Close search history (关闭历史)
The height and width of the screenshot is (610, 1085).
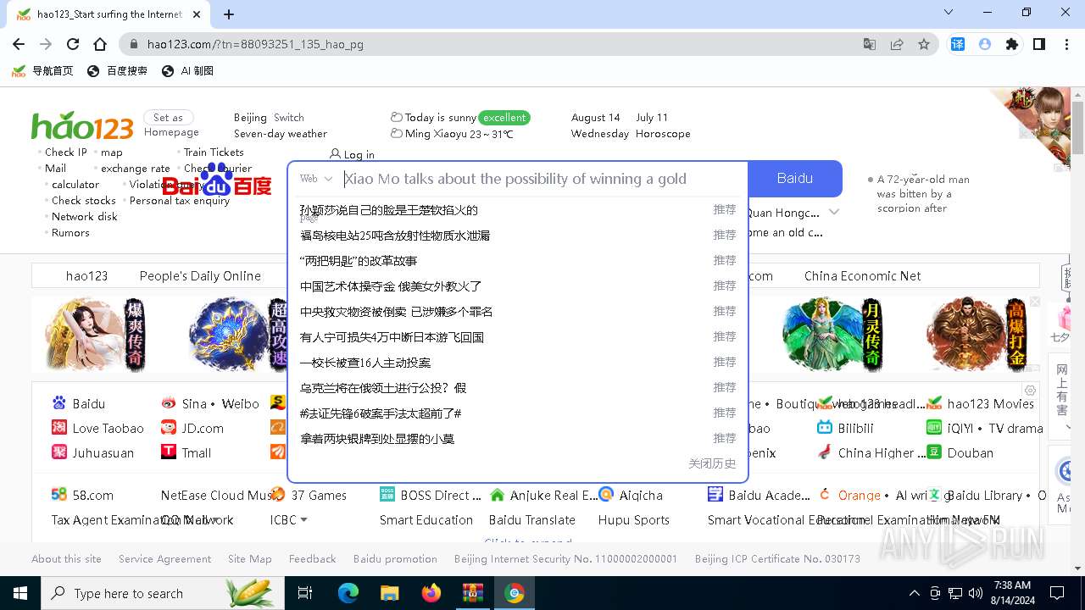click(712, 463)
